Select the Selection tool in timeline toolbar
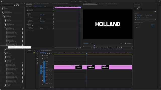This screenshot has width=161, height=90. click(37, 51)
